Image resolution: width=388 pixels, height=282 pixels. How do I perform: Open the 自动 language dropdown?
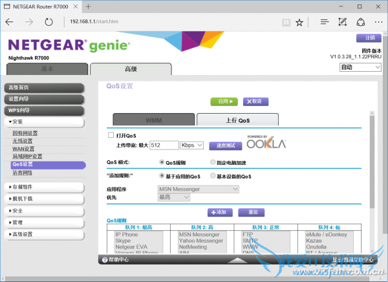[360, 67]
